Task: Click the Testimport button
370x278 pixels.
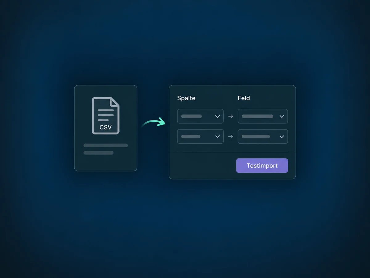Action: pos(262,166)
